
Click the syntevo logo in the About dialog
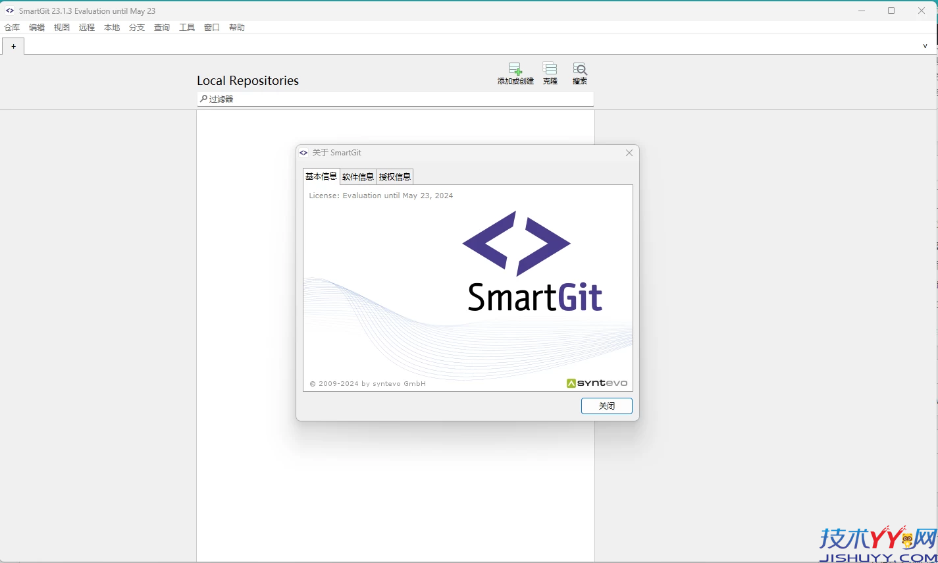[596, 383]
